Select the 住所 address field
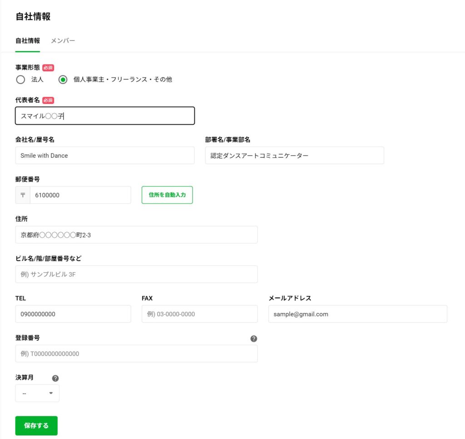The image size is (465, 439). coord(136,235)
